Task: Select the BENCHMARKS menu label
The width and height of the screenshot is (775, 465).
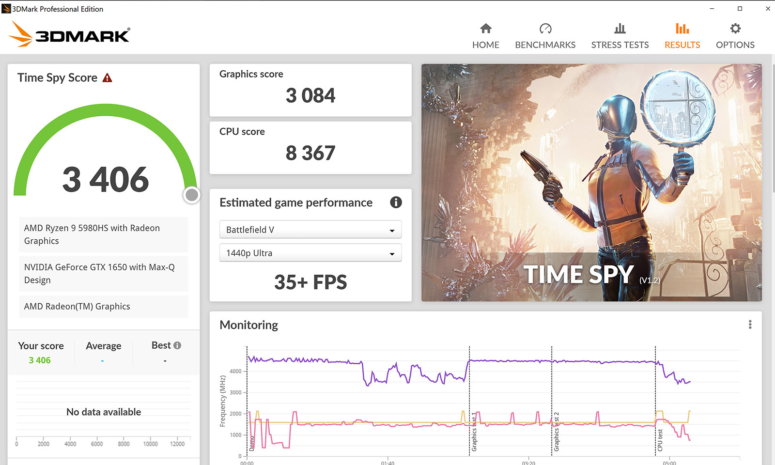Action: tap(545, 45)
